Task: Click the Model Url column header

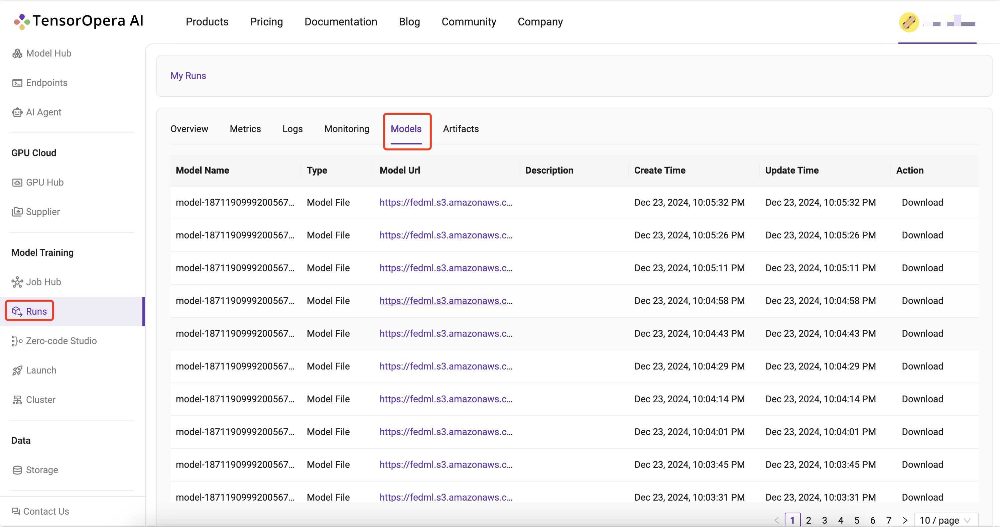Action: [399, 171]
